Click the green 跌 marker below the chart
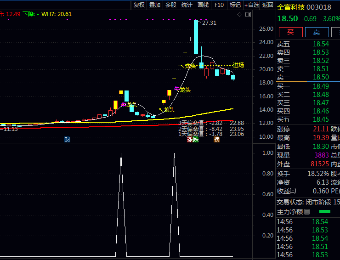340x260 pixels. pyautogui.click(x=196, y=139)
